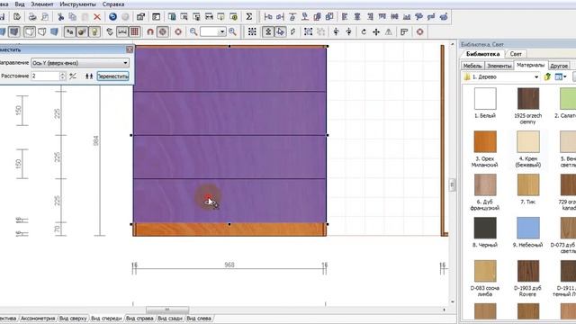Click the folder-up icon in Materials library

(547, 76)
